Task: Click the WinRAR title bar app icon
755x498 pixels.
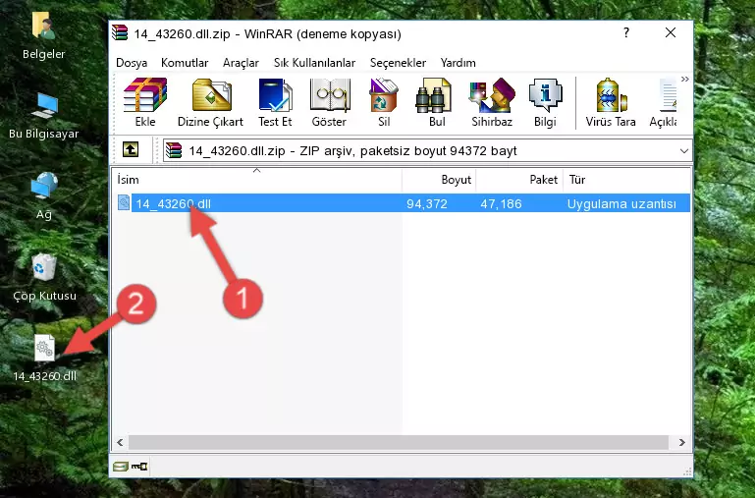Action: (x=120, y=32)
